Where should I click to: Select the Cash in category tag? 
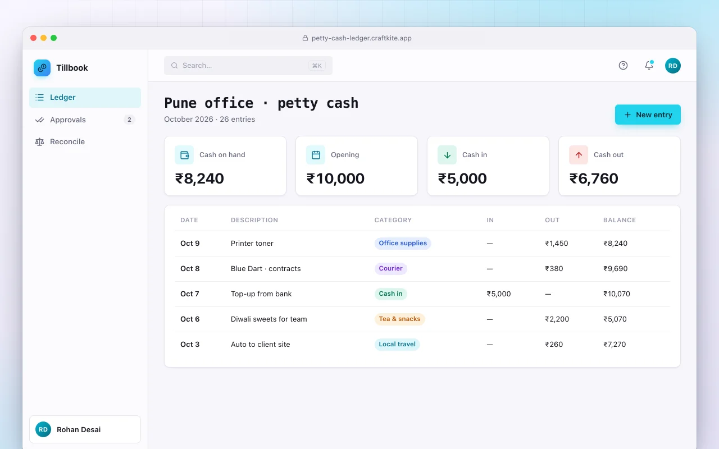[x=390, y=294]
